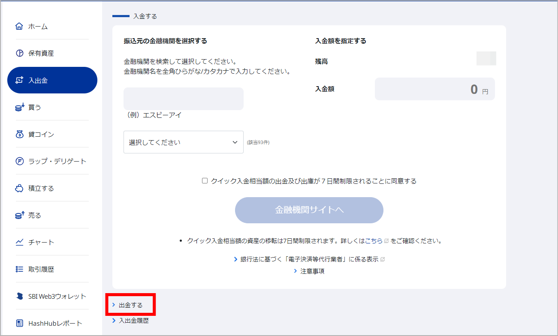Click the チャート line graph icon

click(x=19, y=242)
